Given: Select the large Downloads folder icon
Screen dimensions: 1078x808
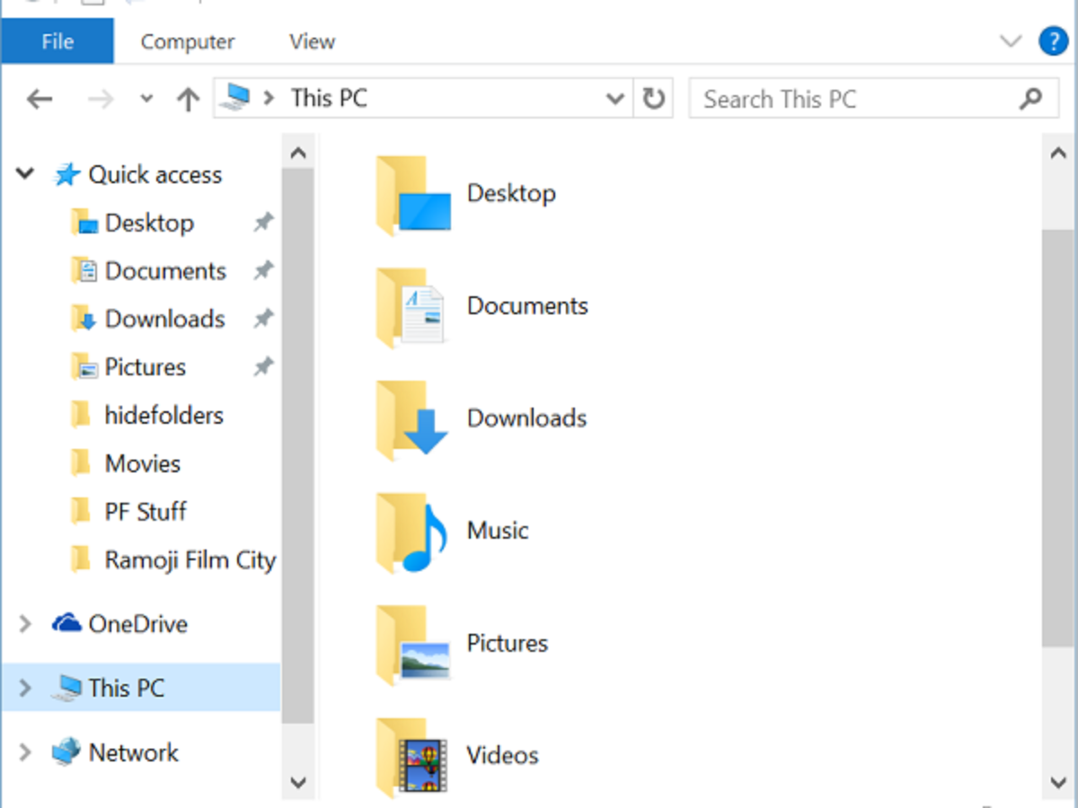Looking at the screenshot, I should click(x=413, y=420).
